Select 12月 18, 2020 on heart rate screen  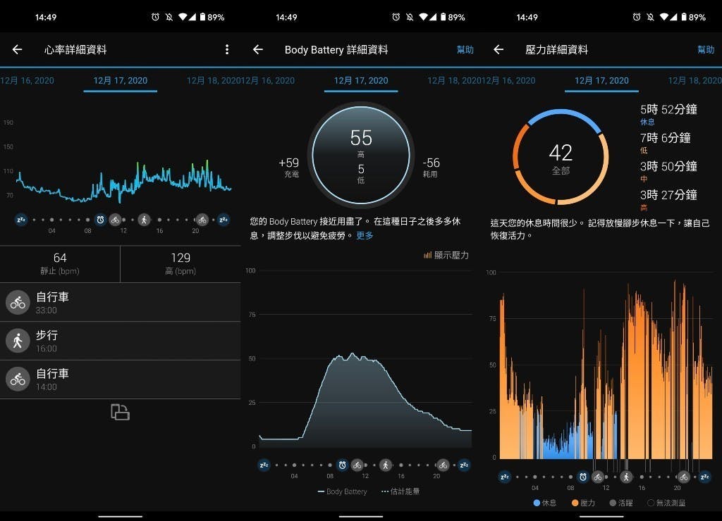coord(214,80)
